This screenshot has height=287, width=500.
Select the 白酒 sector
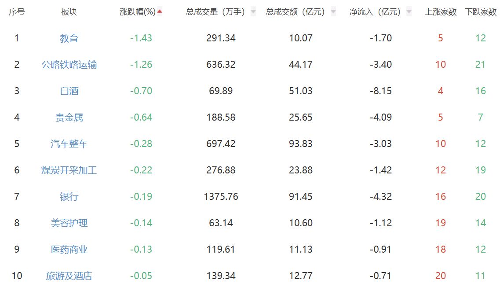tap(69, 91)
